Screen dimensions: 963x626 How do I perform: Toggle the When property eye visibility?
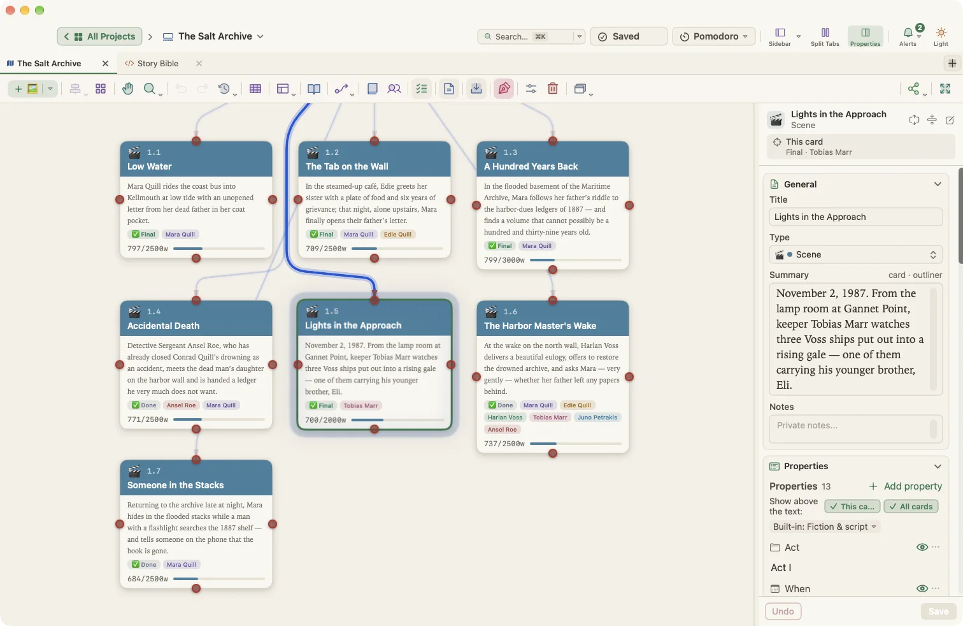[922, 588]
